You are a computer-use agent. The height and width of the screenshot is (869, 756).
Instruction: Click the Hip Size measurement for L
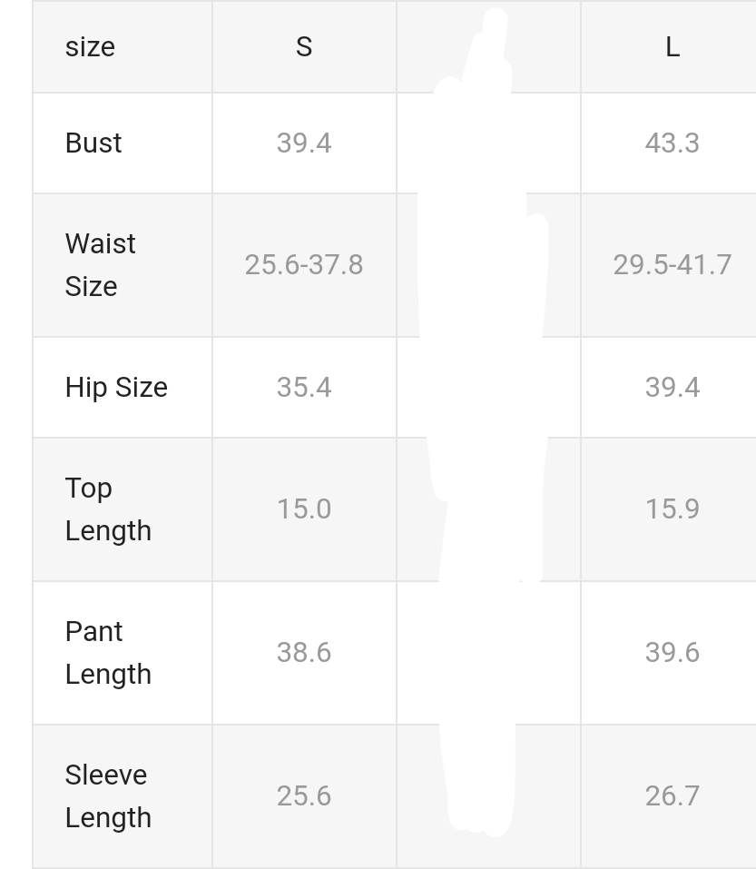point(672,388)
